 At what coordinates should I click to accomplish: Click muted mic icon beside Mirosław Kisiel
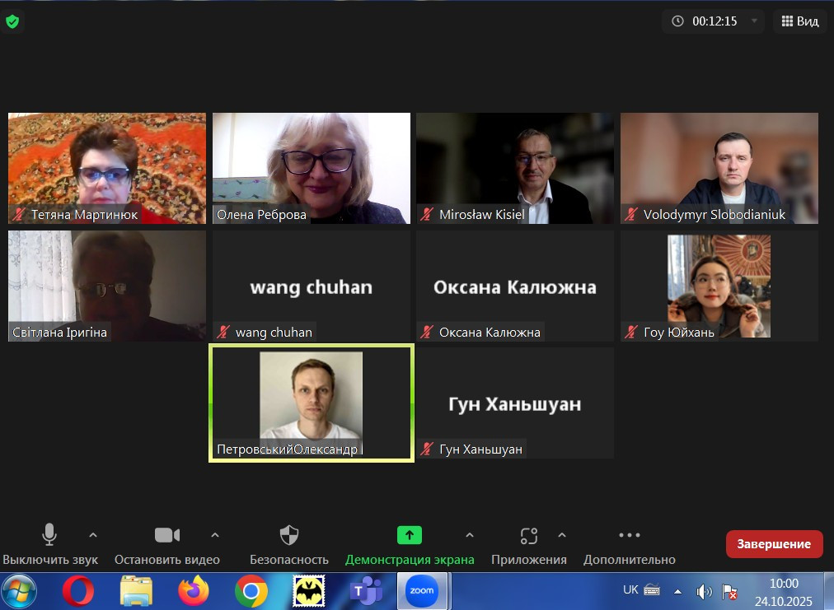coord(427,215)
